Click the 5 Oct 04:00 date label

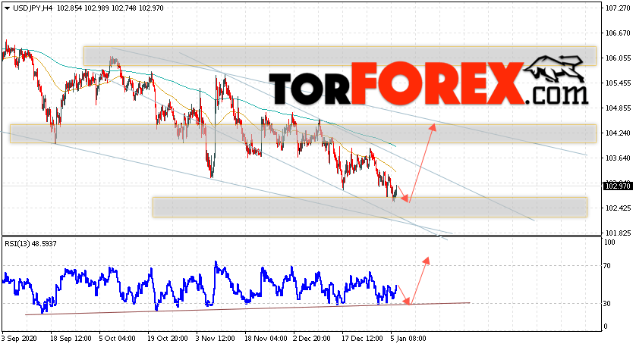click(117, 338)
